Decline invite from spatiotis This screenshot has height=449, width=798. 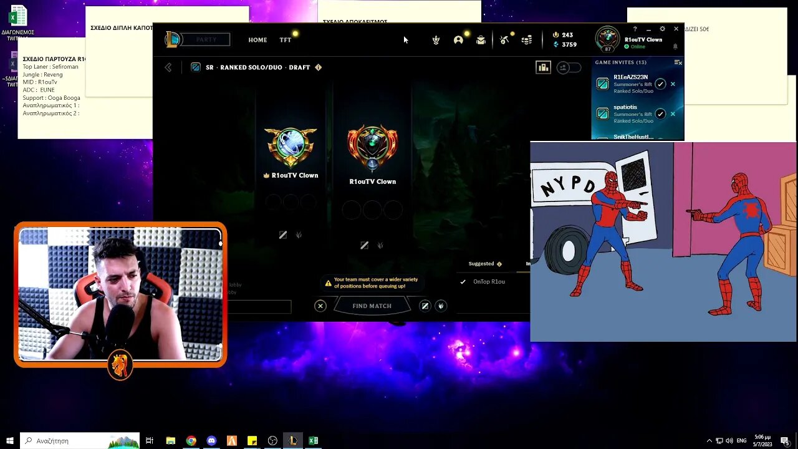(673, 113)
